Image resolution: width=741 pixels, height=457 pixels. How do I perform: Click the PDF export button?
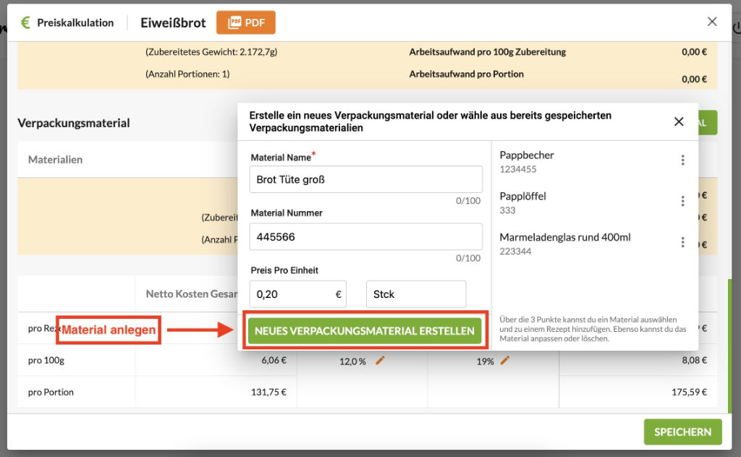click(x=245, y=22)
